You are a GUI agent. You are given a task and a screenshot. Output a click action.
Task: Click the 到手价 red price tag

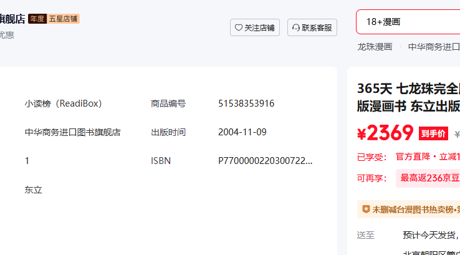[433, 133]
